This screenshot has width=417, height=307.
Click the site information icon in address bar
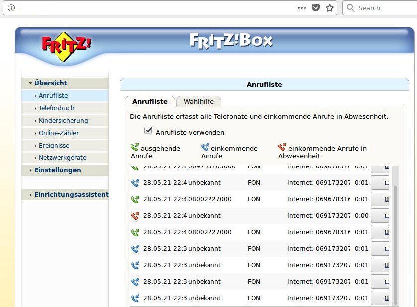11,8
